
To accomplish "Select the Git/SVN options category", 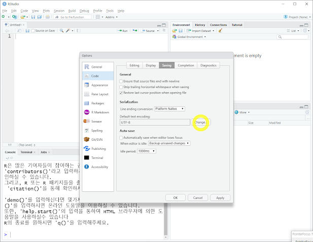I will tap(98, 139).
